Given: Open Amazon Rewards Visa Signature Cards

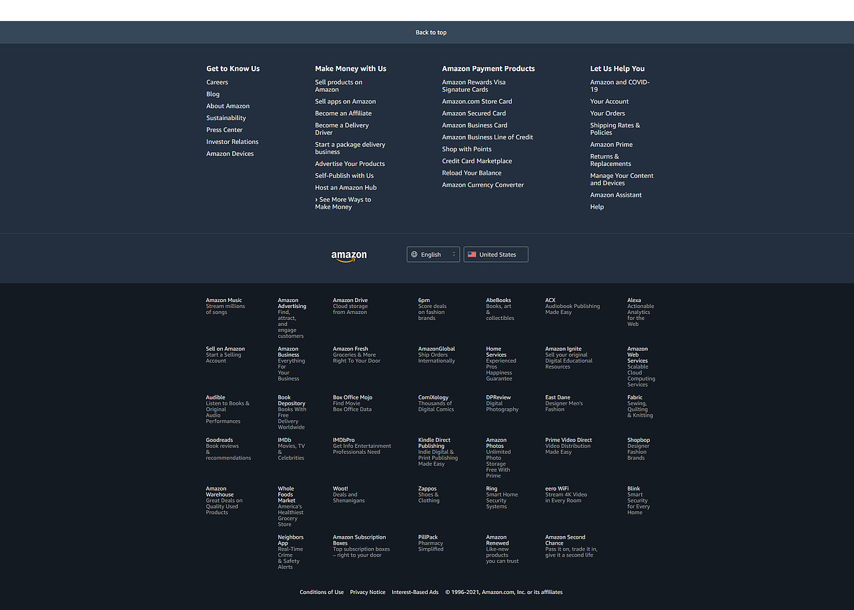Looking at the screenshot, I should pos(474,86).
